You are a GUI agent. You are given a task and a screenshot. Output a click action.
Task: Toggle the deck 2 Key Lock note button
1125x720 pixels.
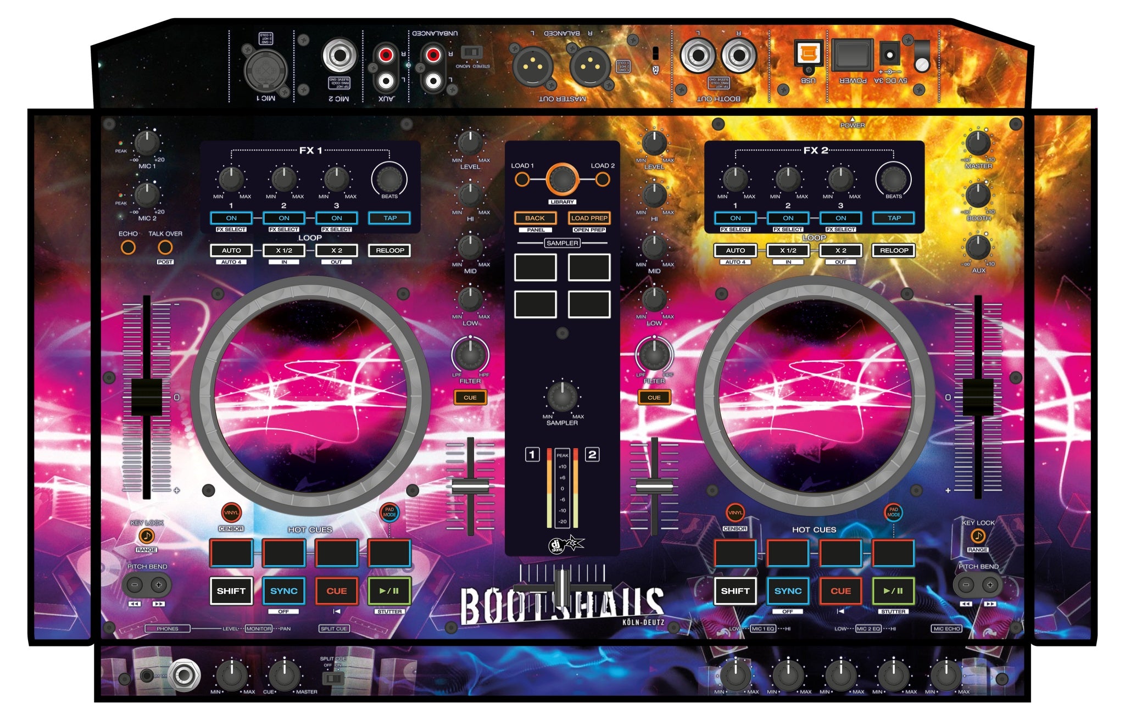(x=978, y=536)
